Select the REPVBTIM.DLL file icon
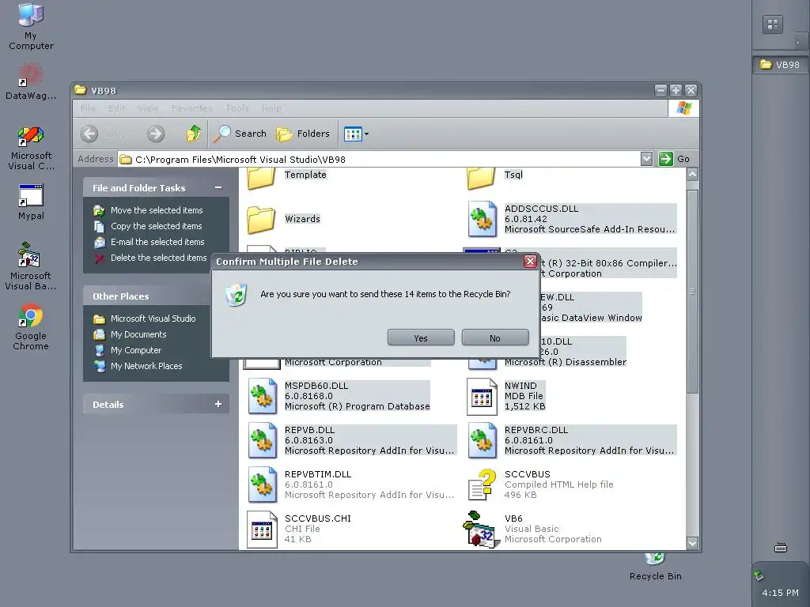The height and width of the screenshot is (607, 810). pyautogui.click(x=262, y=484)
